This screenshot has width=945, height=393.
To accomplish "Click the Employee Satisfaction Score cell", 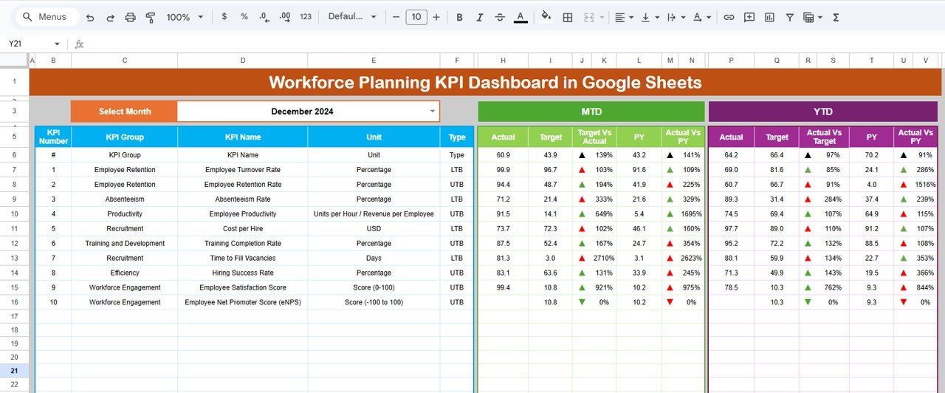I will tap(242, 288).
